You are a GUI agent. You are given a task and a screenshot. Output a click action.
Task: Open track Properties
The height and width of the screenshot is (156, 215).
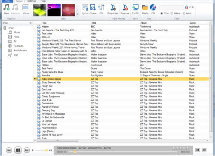click(113, 9)
